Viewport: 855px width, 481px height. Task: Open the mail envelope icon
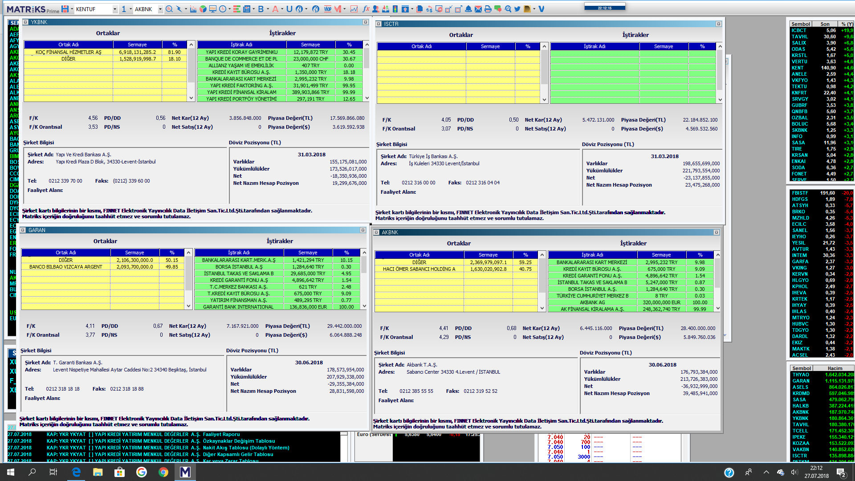[x=478, y=9]
